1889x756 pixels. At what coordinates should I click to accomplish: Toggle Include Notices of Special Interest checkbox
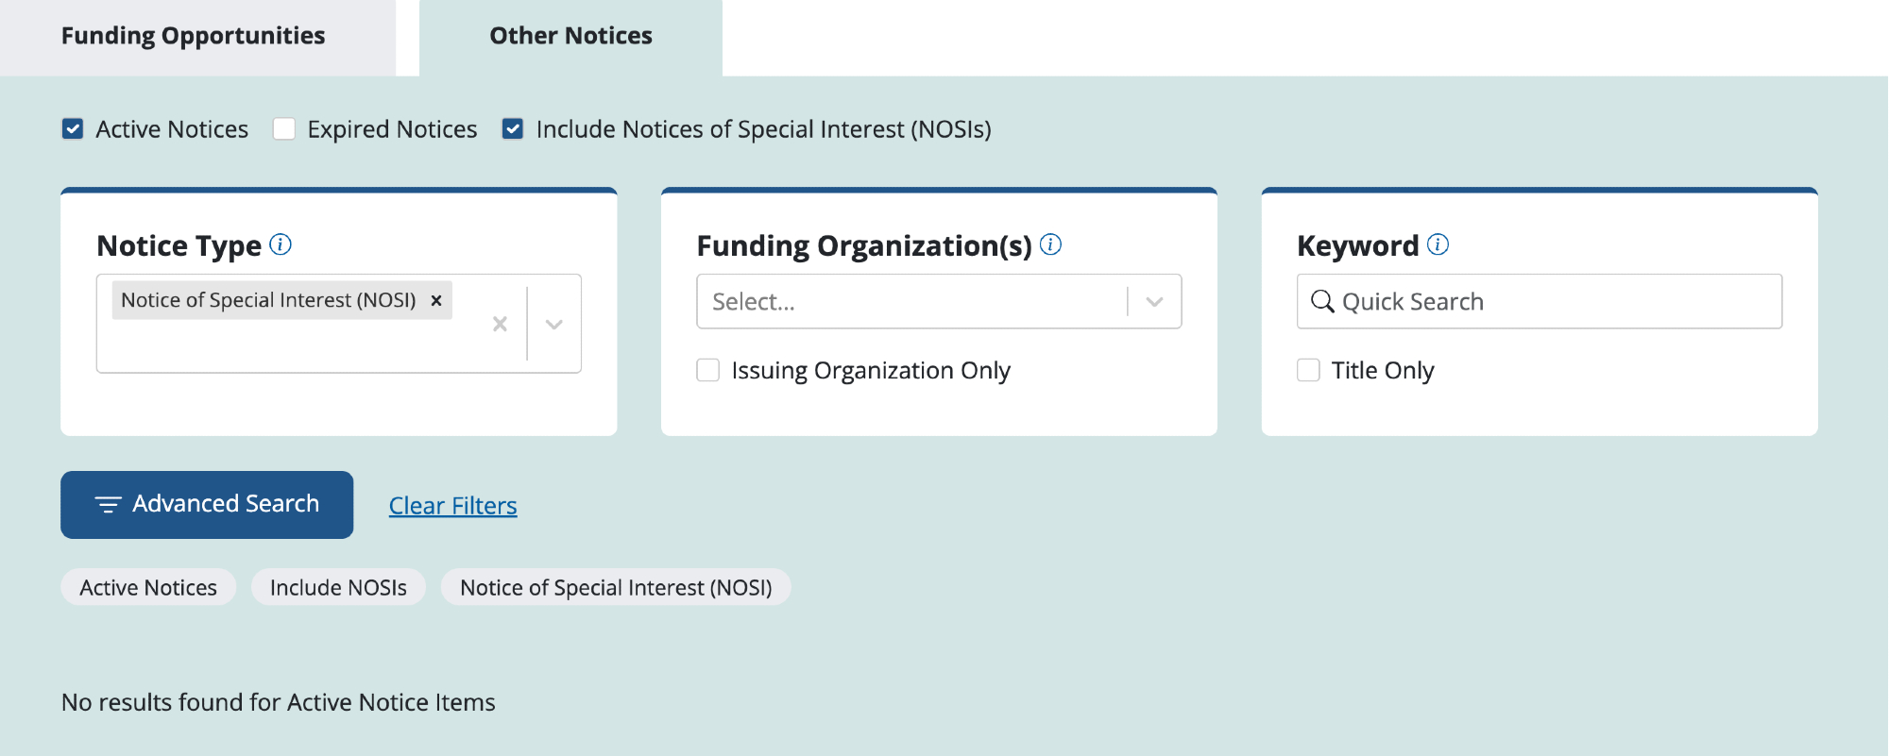click(513, 128)
